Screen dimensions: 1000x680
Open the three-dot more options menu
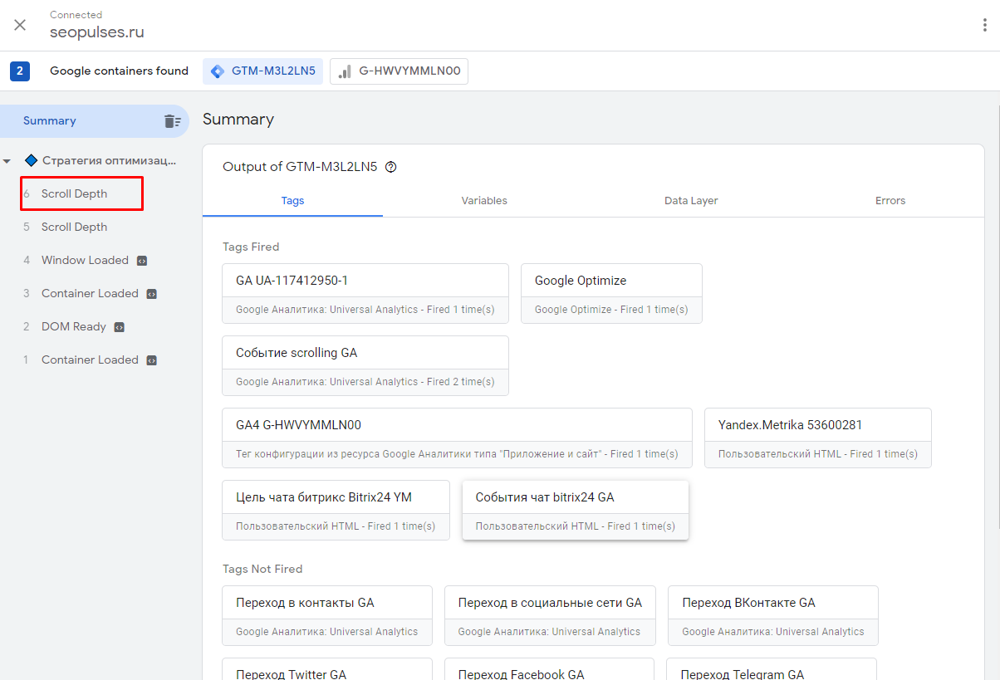[984, 25]
